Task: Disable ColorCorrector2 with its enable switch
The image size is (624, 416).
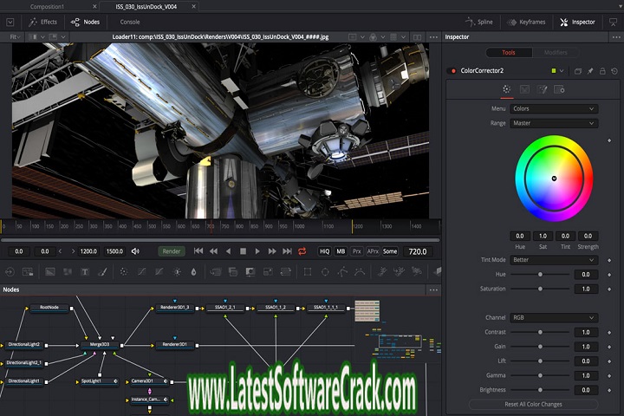Action: [451, 71]
